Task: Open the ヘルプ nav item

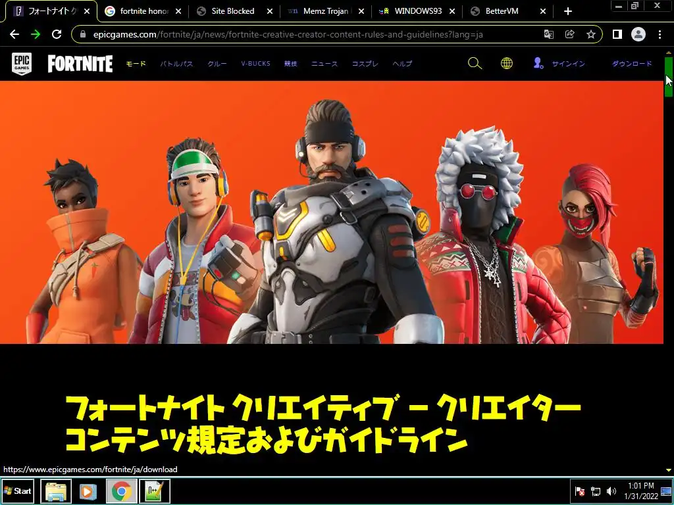Action: [402, 64]
